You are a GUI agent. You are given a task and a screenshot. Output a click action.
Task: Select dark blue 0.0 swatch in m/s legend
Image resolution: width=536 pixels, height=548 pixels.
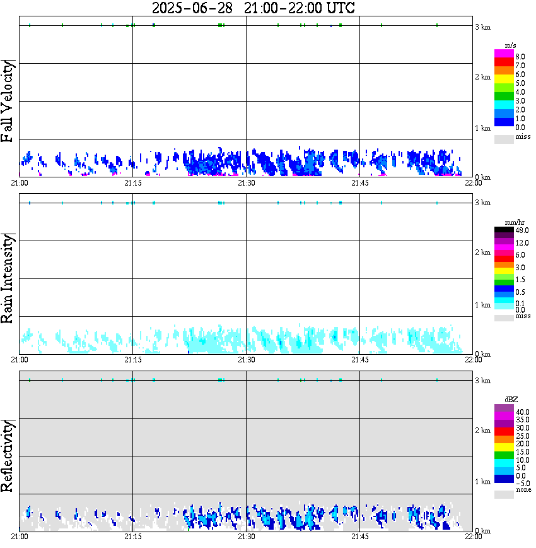tap(504, 122)
